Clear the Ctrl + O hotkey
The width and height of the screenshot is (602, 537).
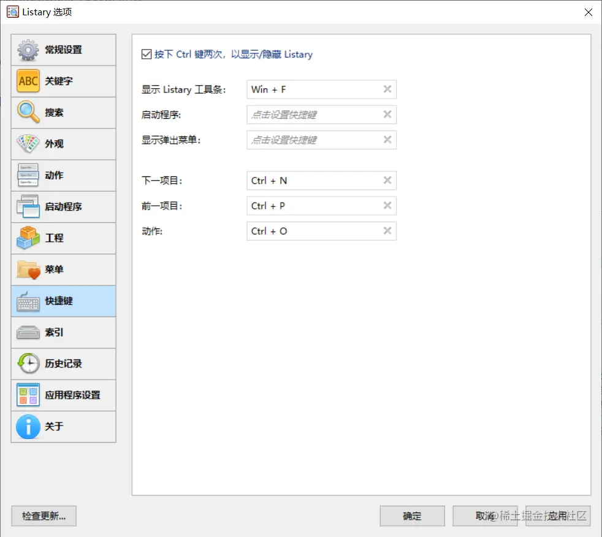[x=387, y=230]
